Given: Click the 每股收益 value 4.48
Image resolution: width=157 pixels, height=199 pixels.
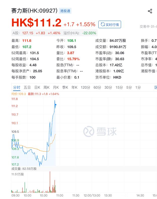Looking at the screenshot, I should (x=33, y=65).
